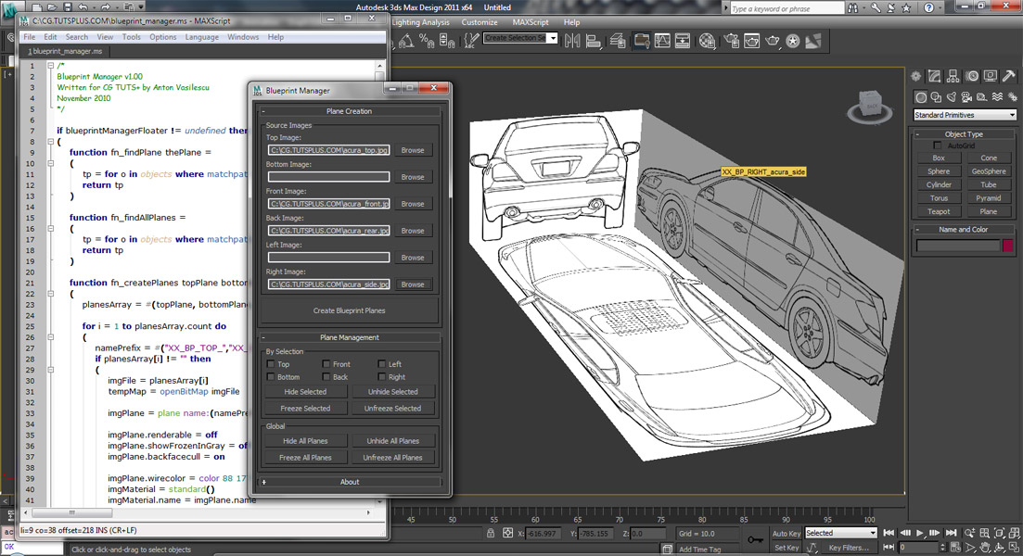Select the blueprint_manager.ms editor tab
1023x556 pixels.
65,51
